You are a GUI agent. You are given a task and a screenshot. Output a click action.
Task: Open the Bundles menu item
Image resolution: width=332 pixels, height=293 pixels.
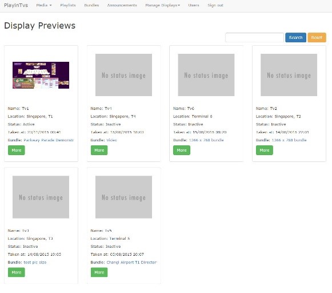pyautogui.click(x=91, y=5)
